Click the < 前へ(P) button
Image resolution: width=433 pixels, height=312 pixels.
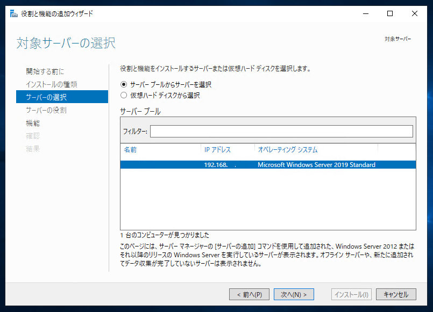coord(250,294)
